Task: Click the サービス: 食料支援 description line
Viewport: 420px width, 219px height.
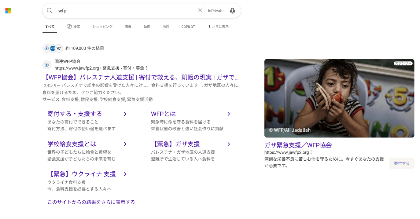Action: click(x=98, y=99)
